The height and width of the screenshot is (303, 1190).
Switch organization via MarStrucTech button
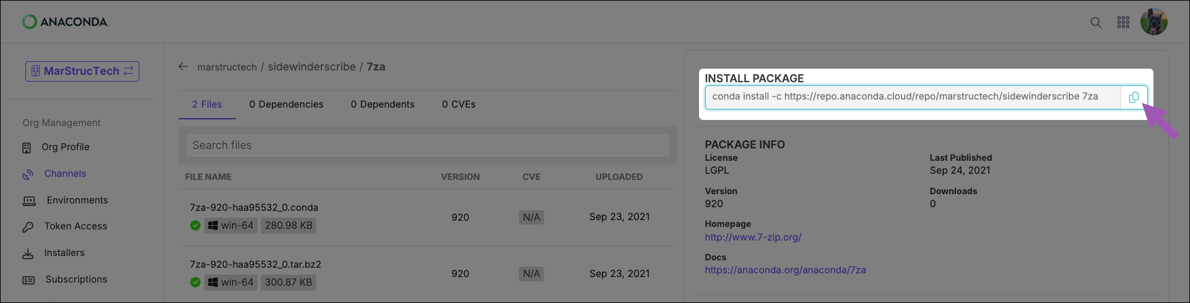point(82,71)
